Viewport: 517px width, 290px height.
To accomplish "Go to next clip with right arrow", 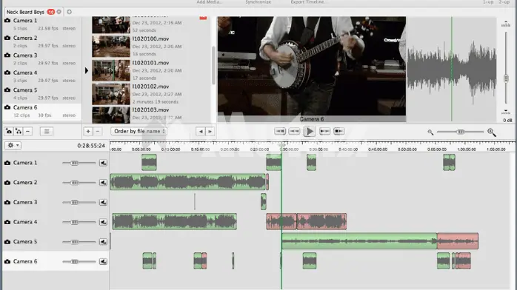I will pos(210,132).
